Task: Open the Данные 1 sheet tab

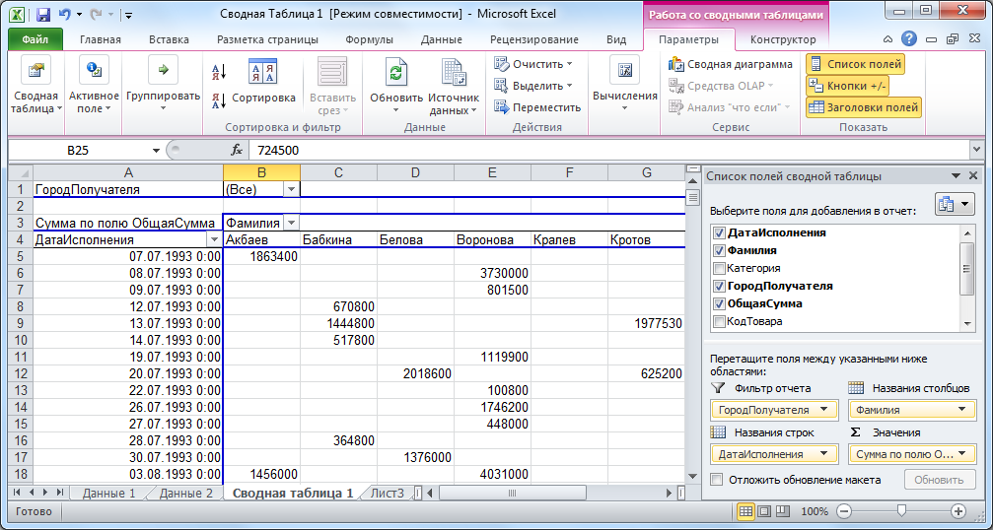Action: coord(108,494)
